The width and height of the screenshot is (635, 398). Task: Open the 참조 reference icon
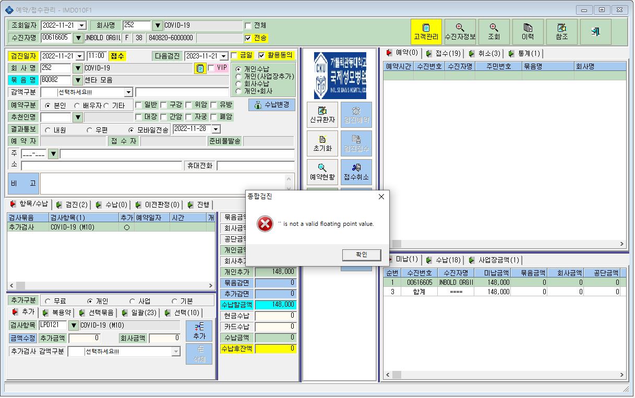click(x=561, y=32)
